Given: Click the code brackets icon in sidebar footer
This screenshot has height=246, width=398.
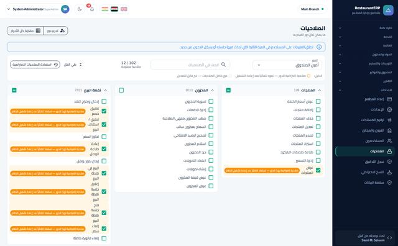Looking at the screenshot, I should tap(389, 238).
